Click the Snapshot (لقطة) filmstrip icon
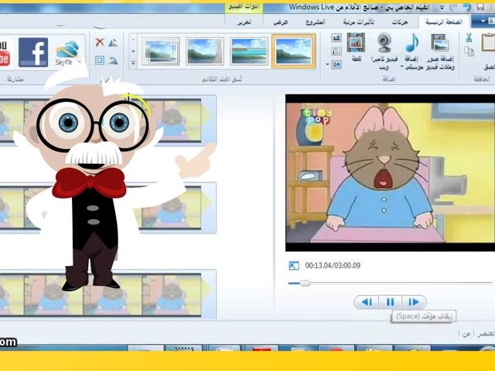Screen dimensions: 495x371 pos(356,43)
